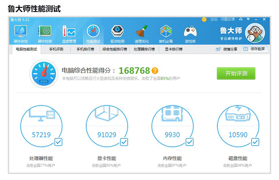
Task: Click the processor score 57219
Action: (41, 135)
